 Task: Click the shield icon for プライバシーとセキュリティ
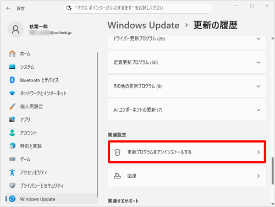[x=12, y=186]
